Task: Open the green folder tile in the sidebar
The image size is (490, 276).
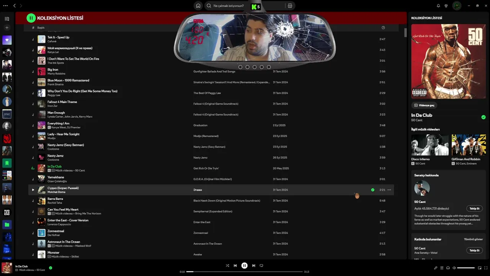Action: pyautogui.click(x=7, y=225)
